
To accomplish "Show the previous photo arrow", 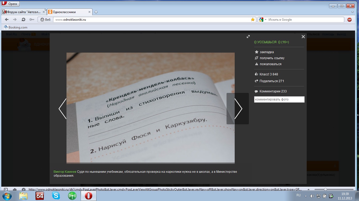I will 63,109.
